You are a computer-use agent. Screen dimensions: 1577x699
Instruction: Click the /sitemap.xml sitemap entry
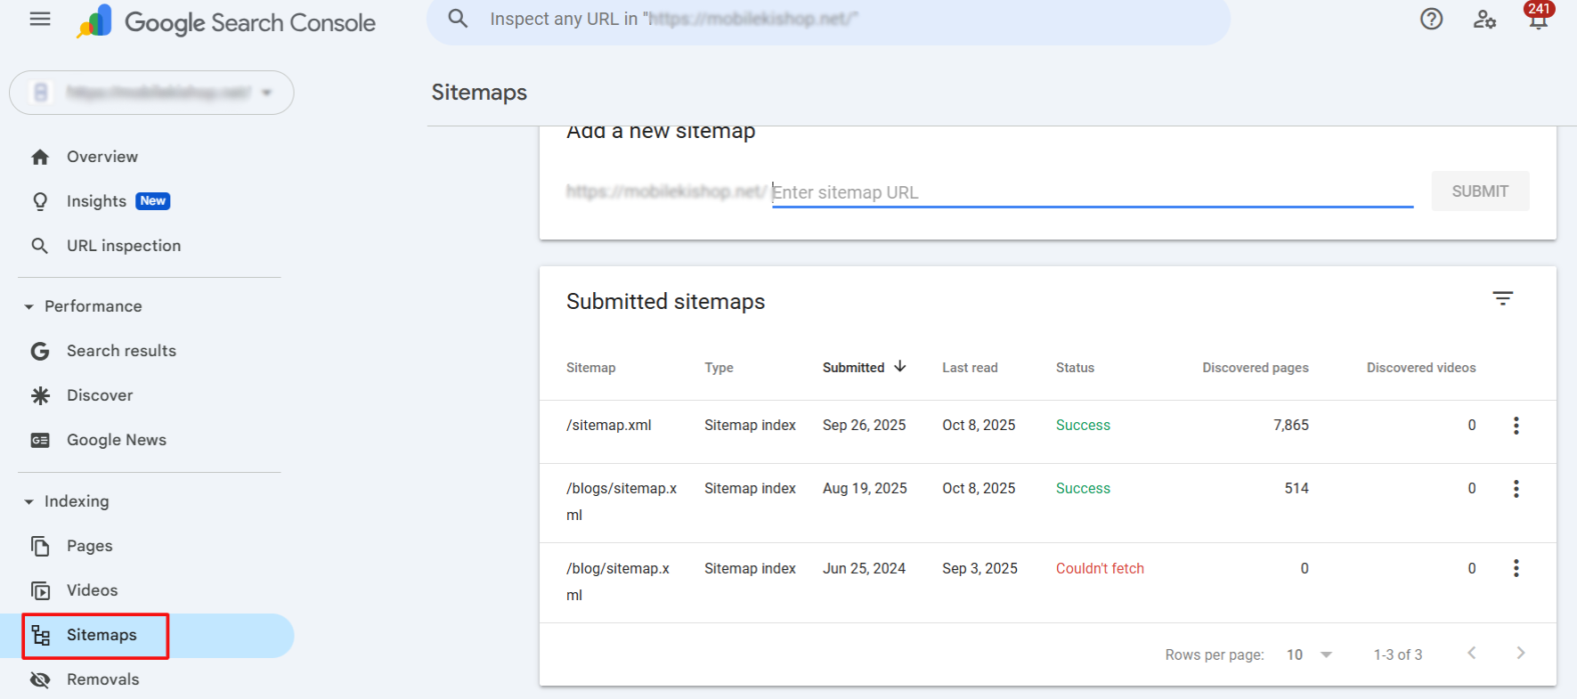point(609,426)
